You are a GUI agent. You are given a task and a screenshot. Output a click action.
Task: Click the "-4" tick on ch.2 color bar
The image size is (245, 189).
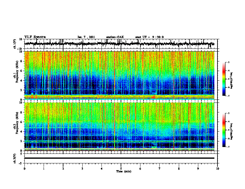point(228,122)
